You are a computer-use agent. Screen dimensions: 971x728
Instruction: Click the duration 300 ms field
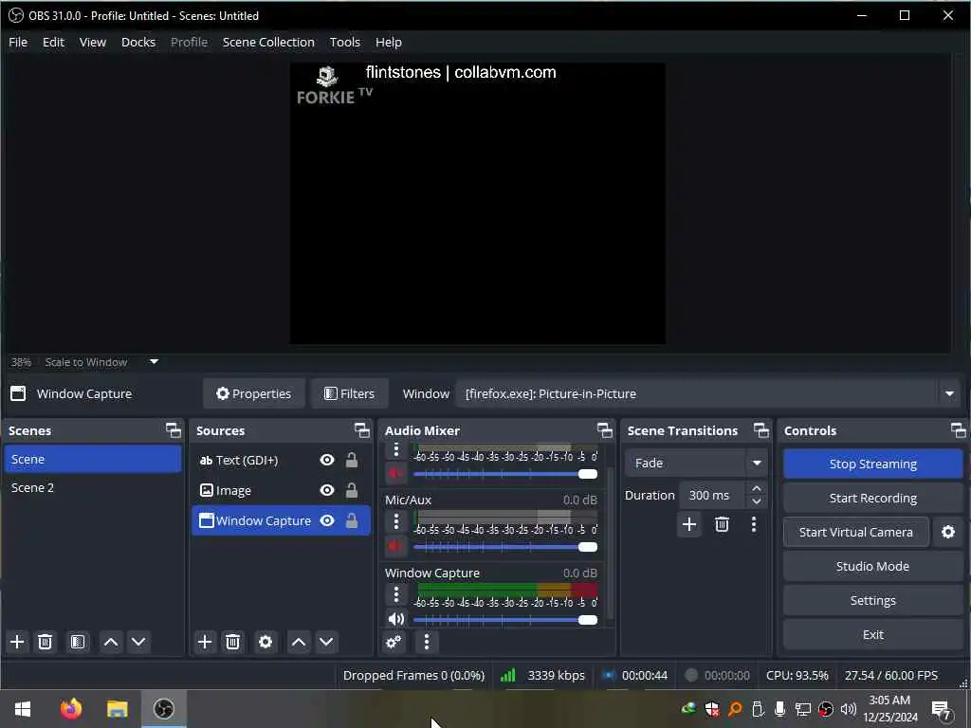[712, 495]
